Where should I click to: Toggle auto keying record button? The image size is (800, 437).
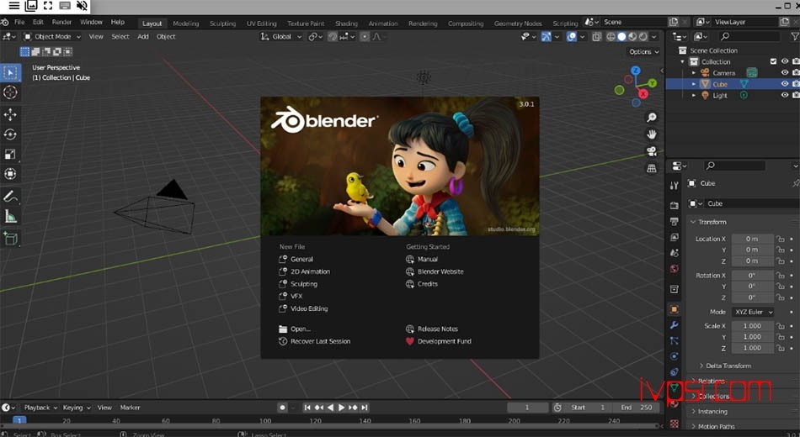[282, 408]
